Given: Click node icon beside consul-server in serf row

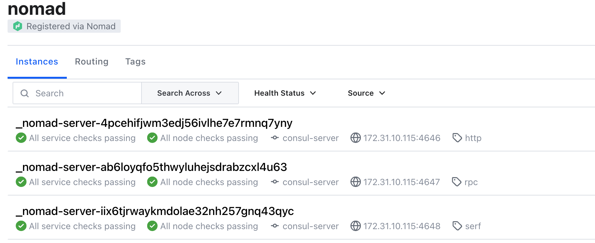Looking at the screenshot, I should [x=275, y=226].
